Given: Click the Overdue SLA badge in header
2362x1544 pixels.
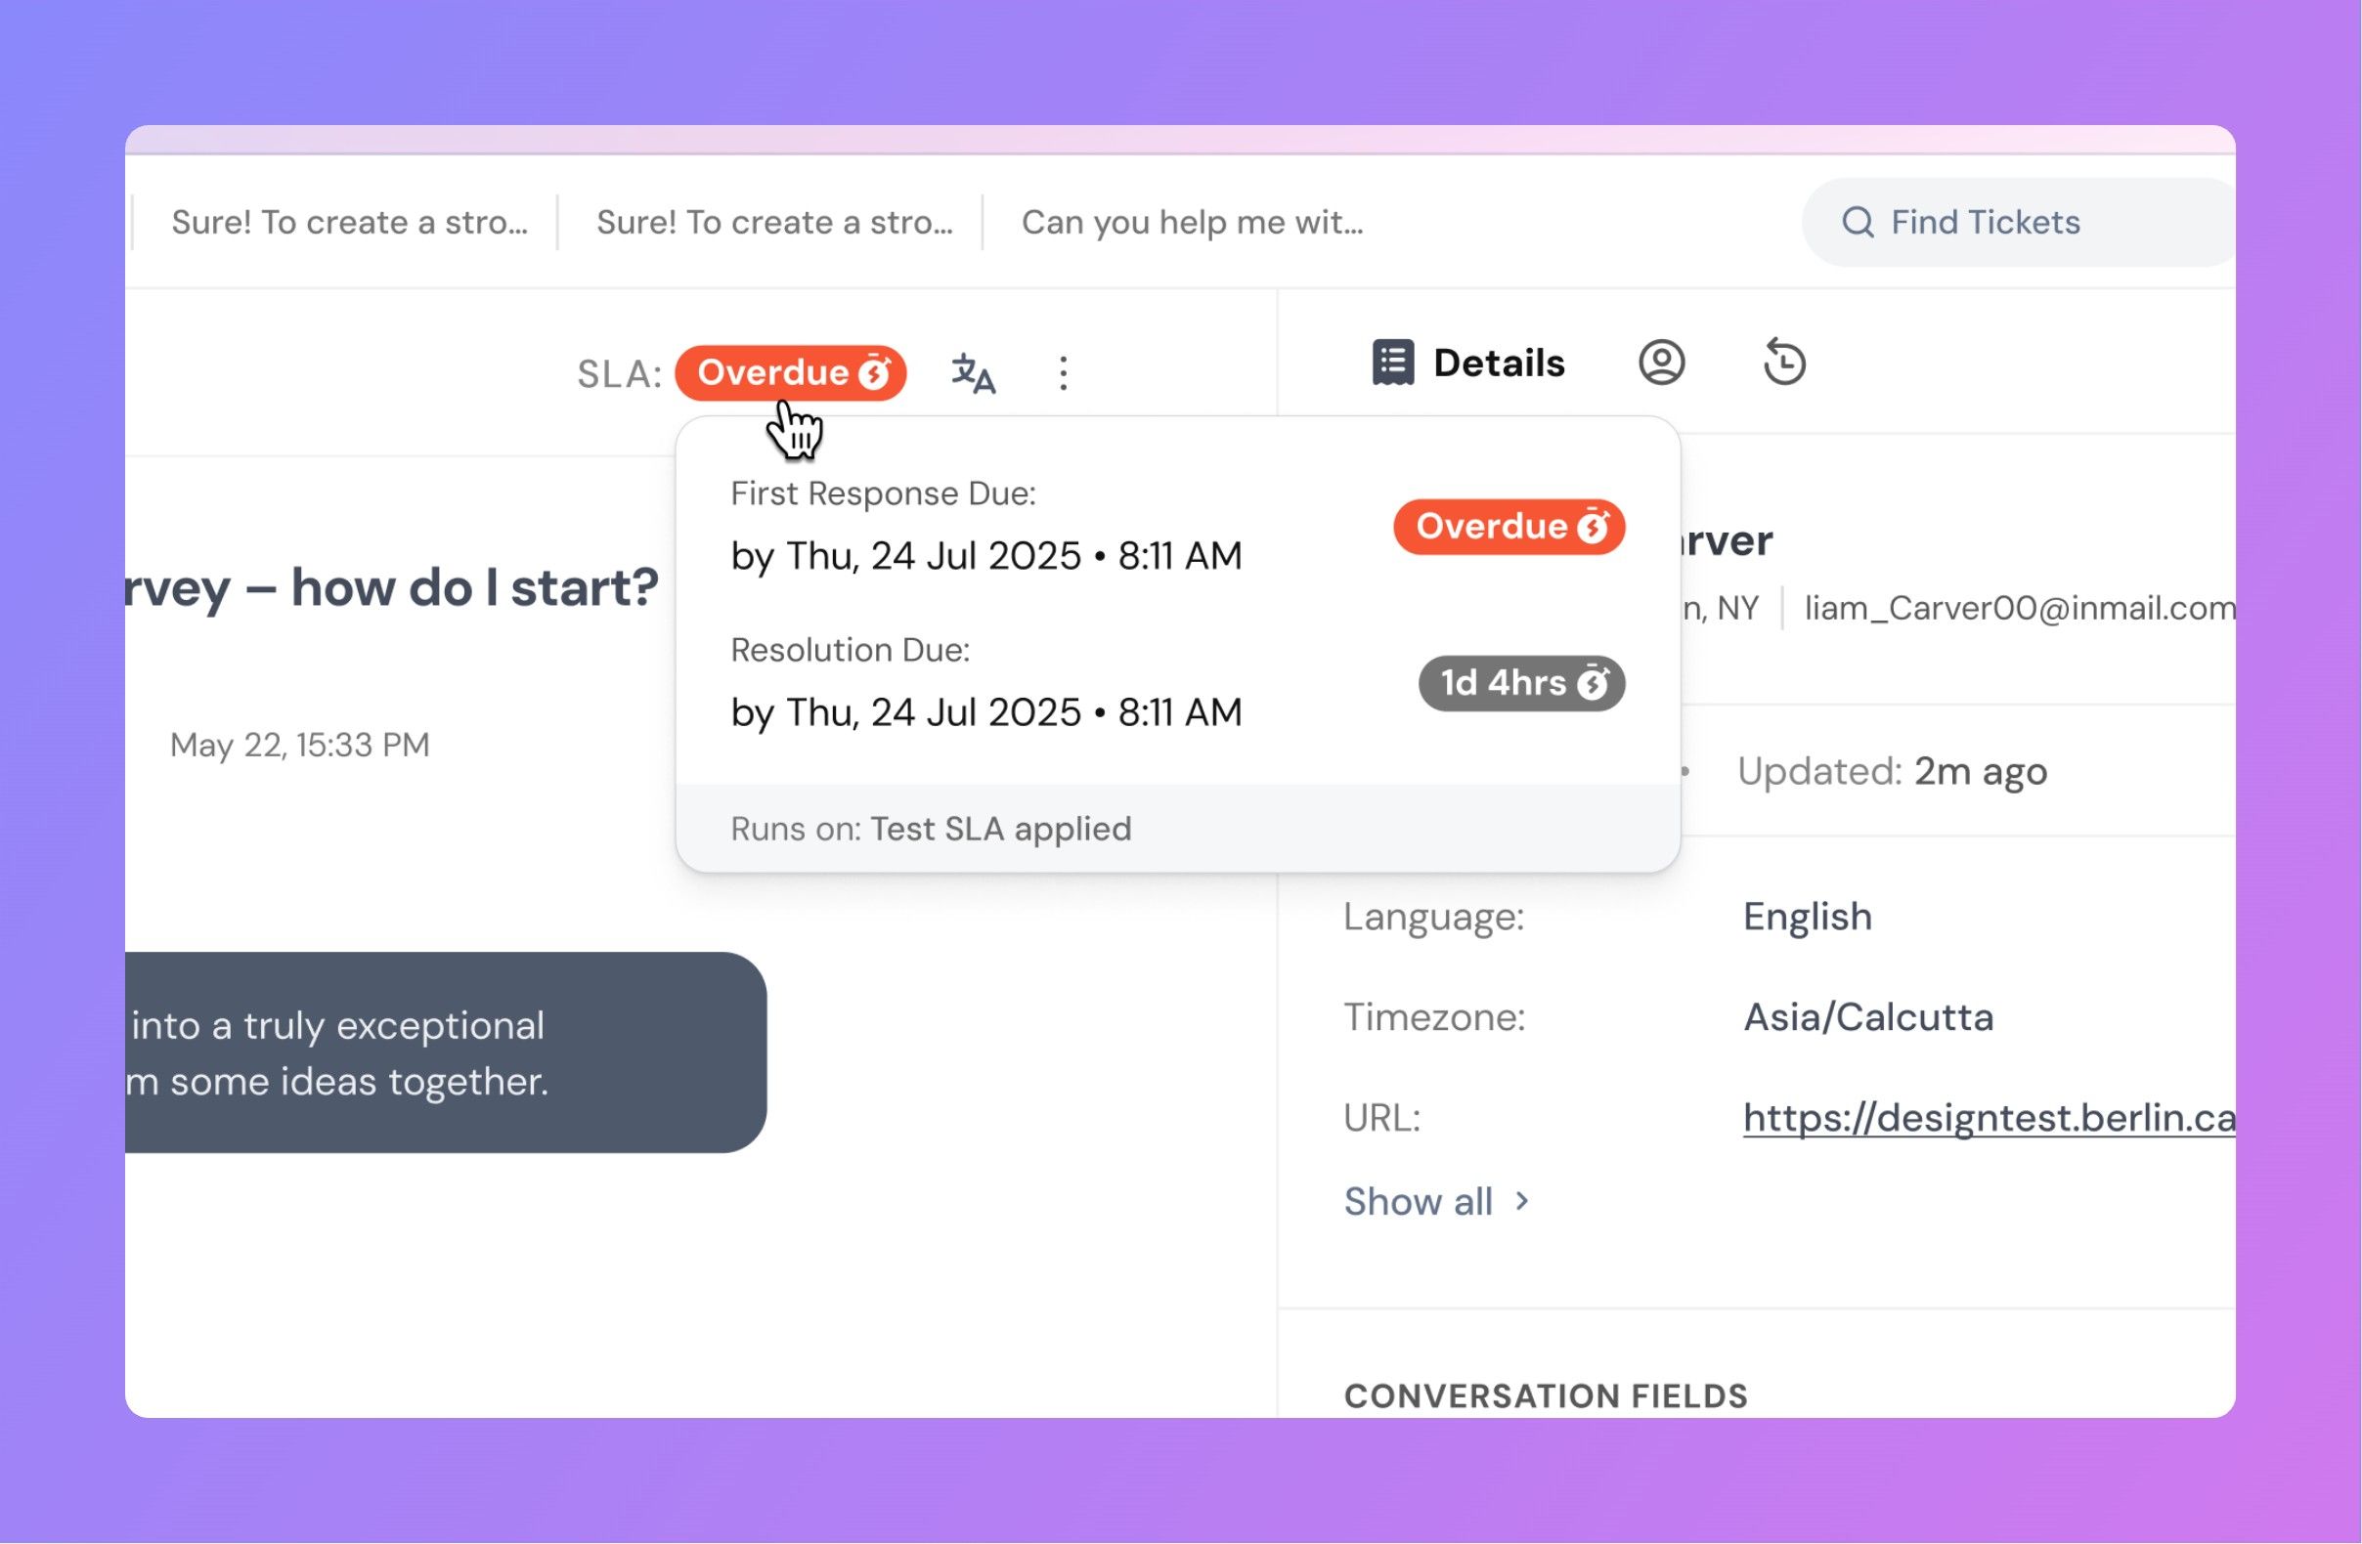Looking at the screenshot, I should [790, 373].
